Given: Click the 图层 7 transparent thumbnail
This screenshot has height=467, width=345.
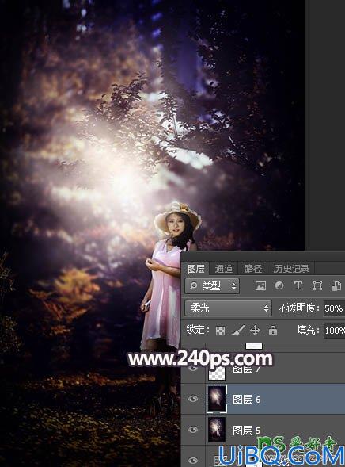Looking at the screenshot, I should (217, 373).
